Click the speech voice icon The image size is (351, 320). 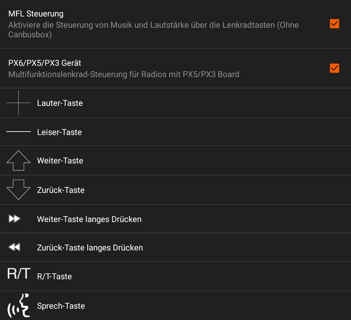[x=18, y=306]
